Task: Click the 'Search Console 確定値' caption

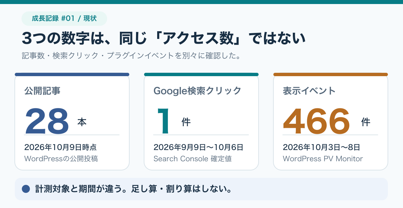Action: (192, 159)
